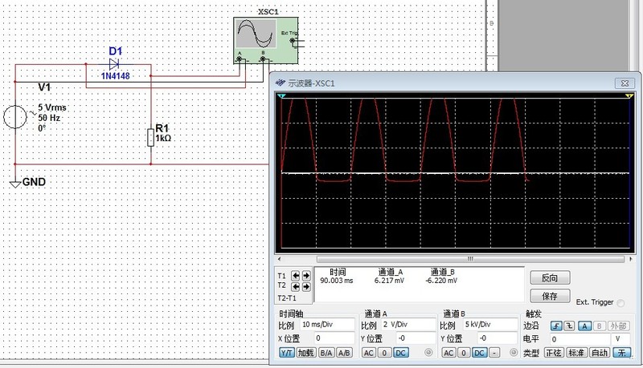Screen dimensions: 643x368
Task: Set Channel A coupling to AC
Action: [x=368, y=353]
